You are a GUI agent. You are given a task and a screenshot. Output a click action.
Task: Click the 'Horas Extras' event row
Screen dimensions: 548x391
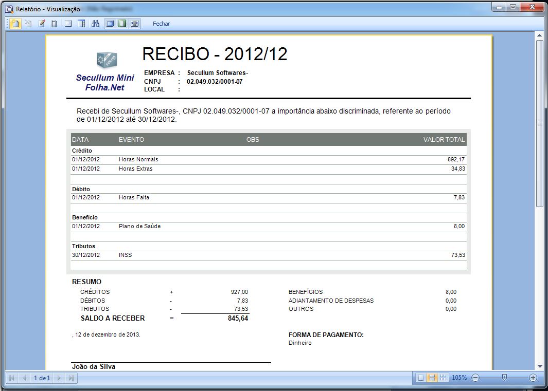[269, 169]
